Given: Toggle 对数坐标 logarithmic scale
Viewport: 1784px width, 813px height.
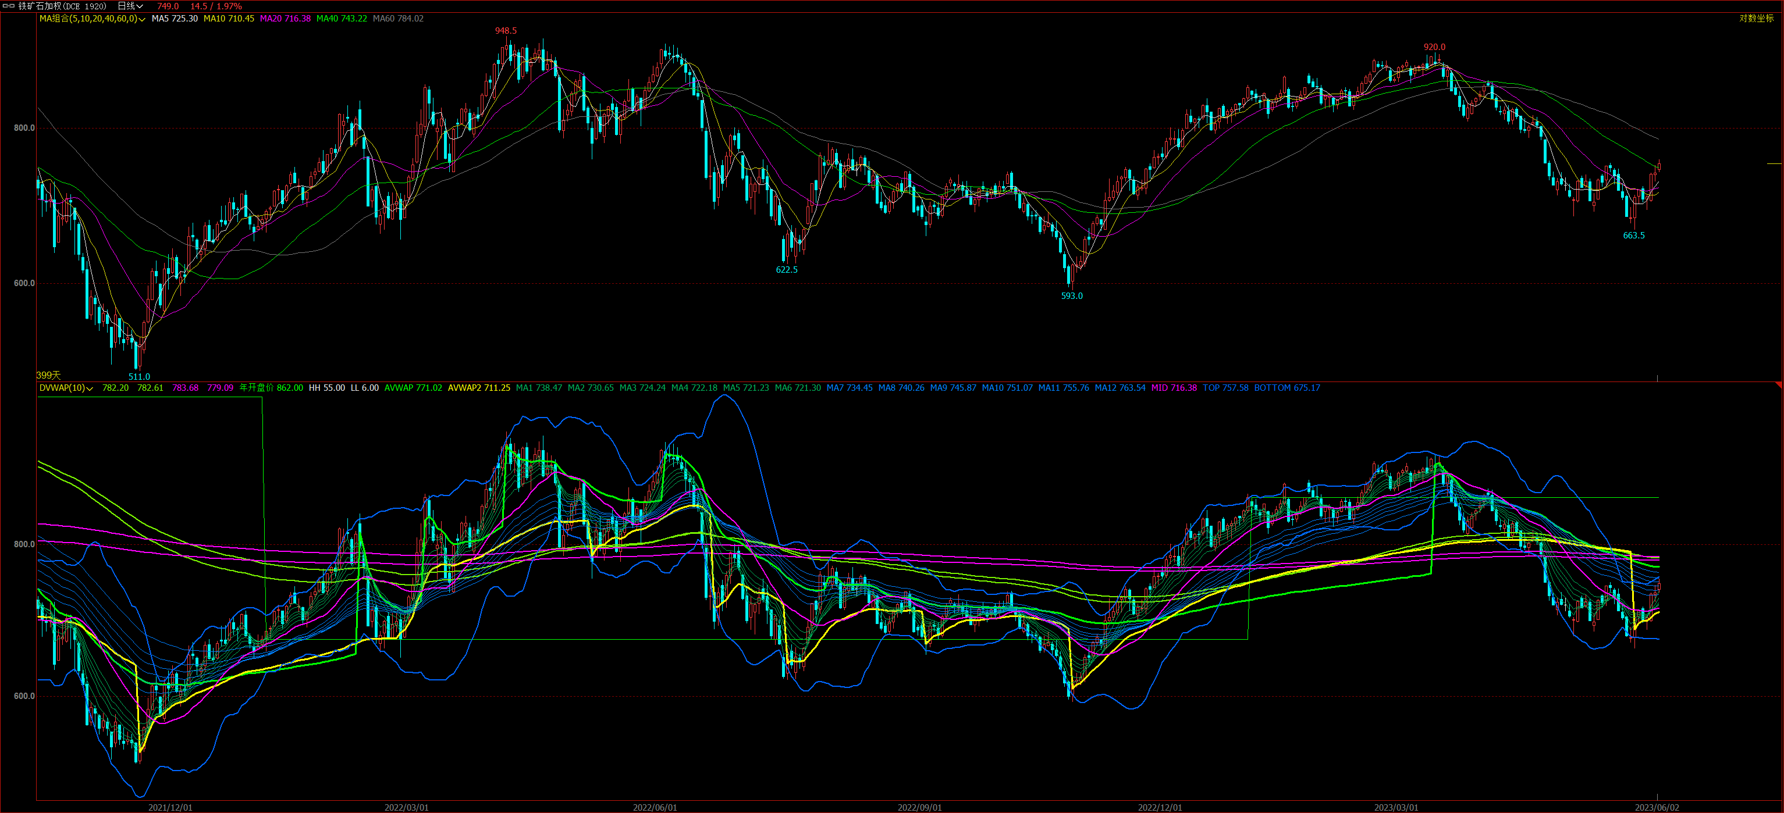Looking at the screenshot, I should click(1756, 19).
